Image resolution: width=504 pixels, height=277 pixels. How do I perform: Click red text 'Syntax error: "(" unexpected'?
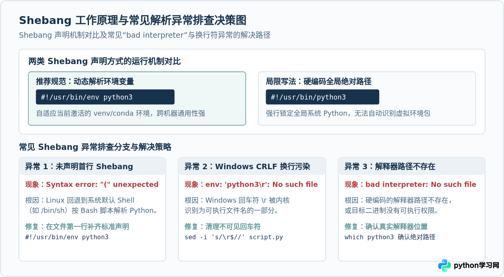(x=102, y=185)
